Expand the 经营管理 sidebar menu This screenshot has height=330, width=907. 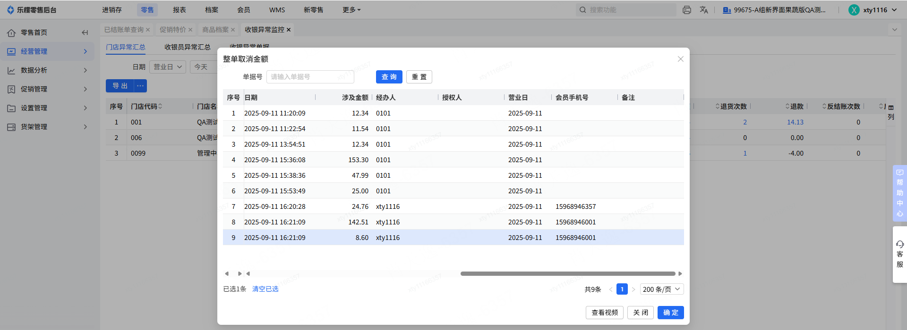(86, 51)
